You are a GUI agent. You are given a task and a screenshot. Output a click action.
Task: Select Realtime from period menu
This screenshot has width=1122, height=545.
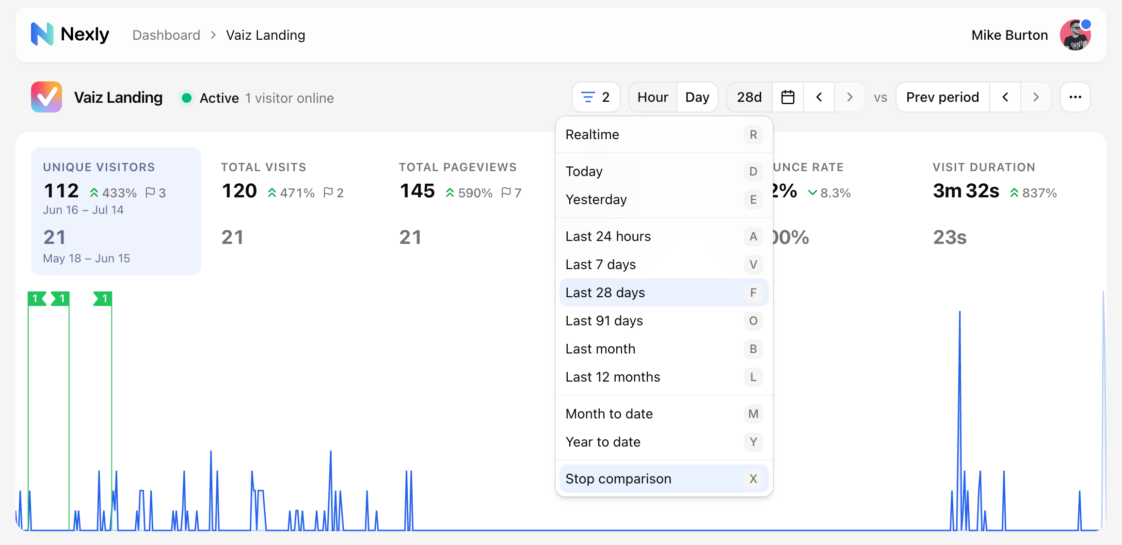pos(664,134)
